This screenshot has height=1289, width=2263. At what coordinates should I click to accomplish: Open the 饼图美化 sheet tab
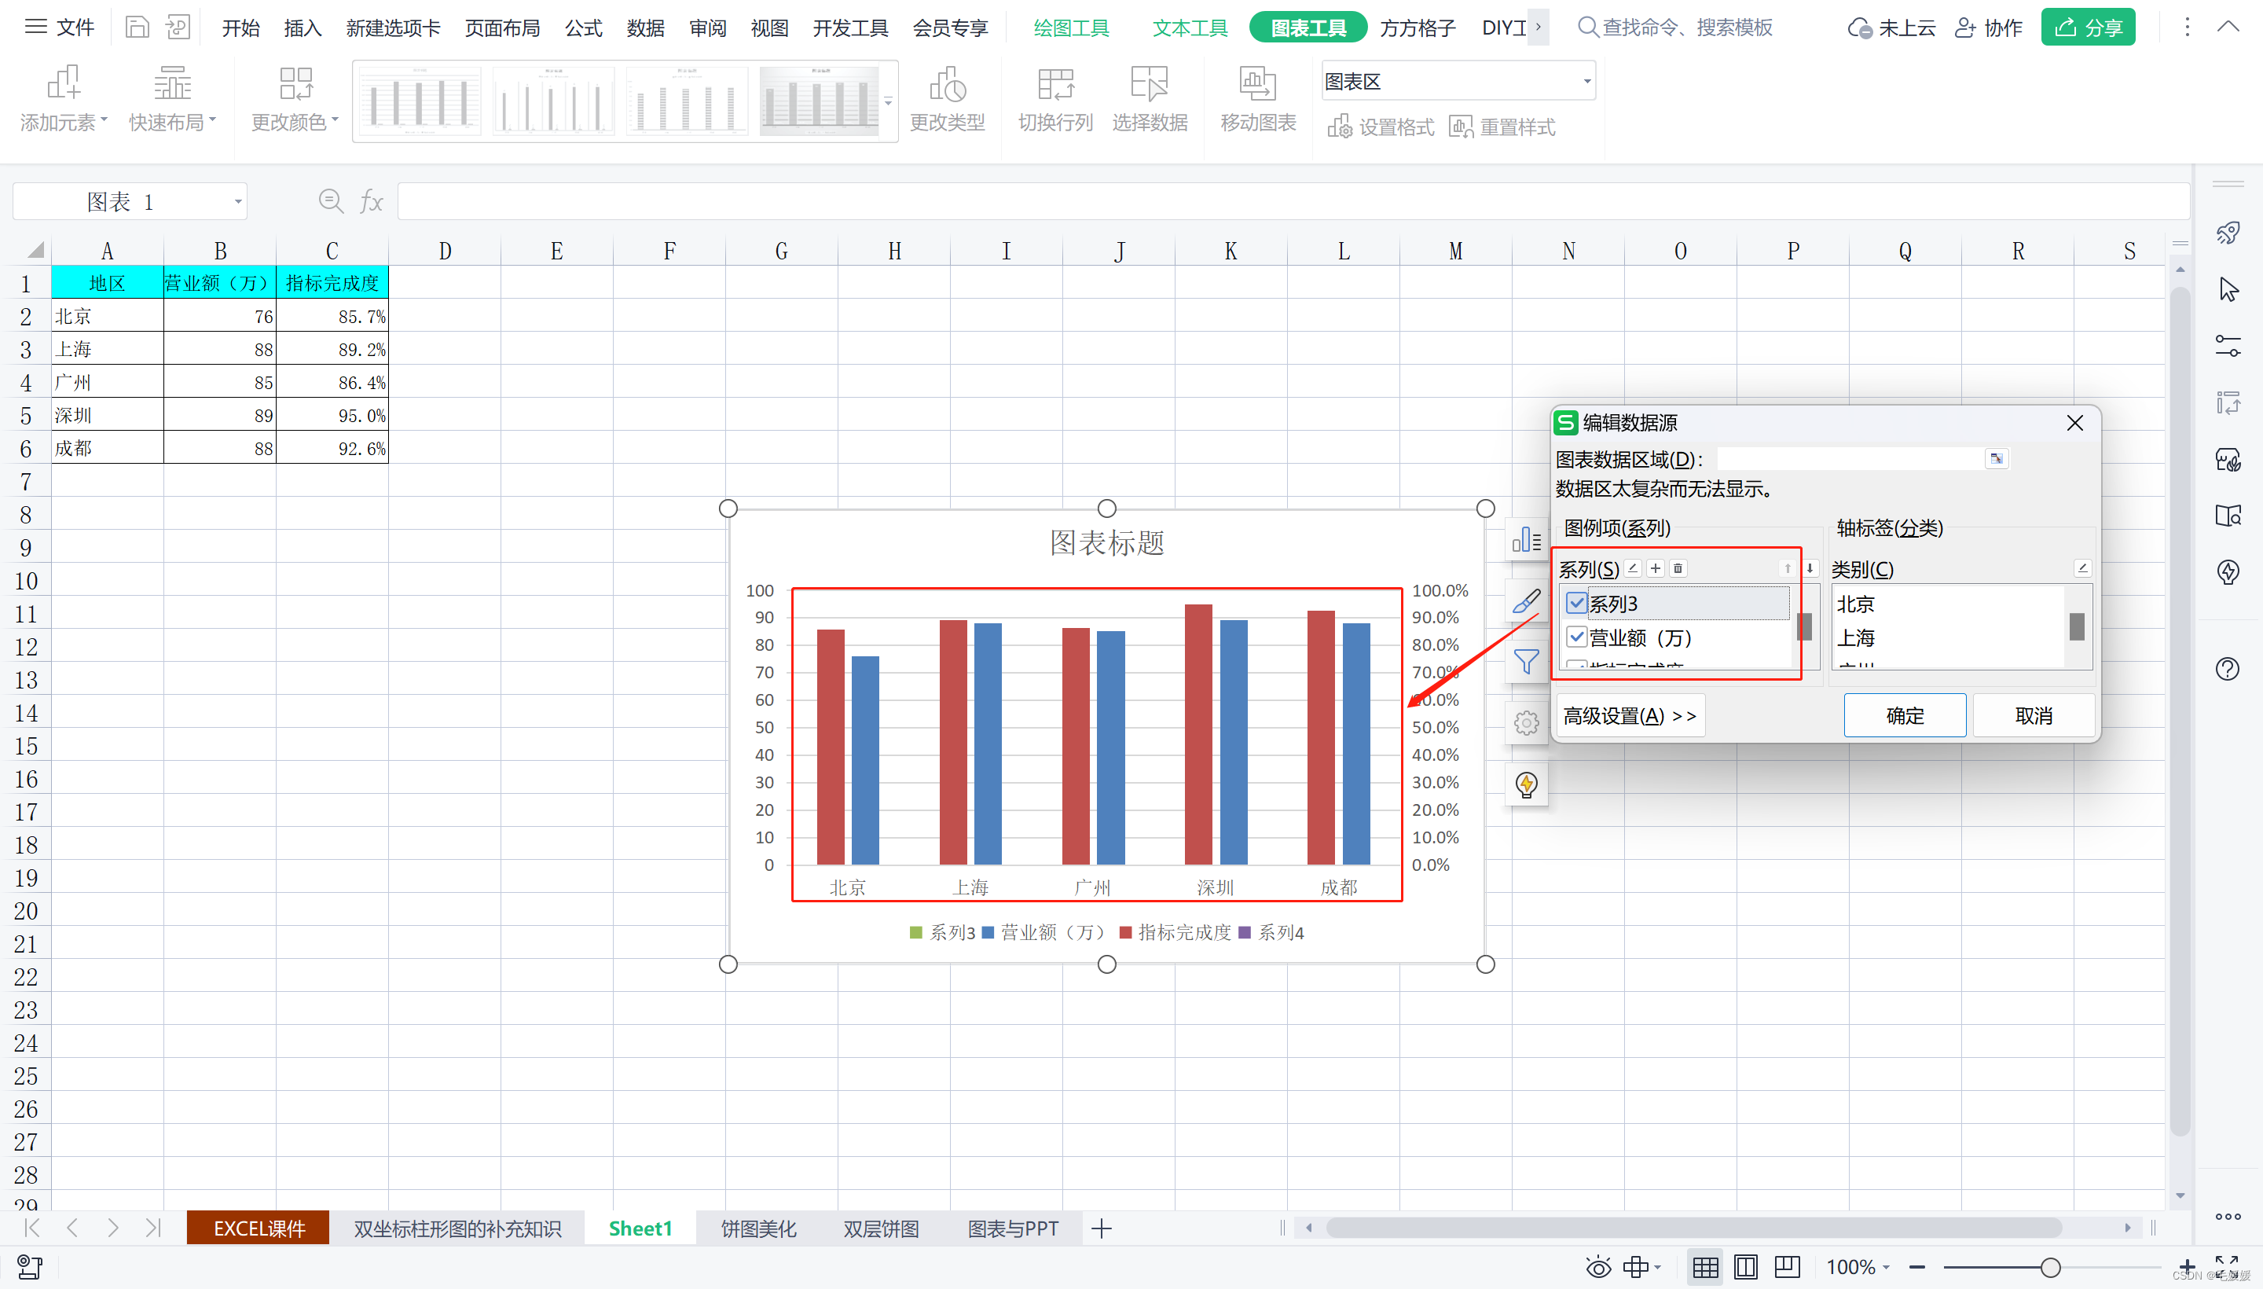tap(757, 1228)
